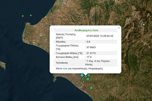
Task: Click the cyan marker at the far right of the map
Action: click(144, 24)
